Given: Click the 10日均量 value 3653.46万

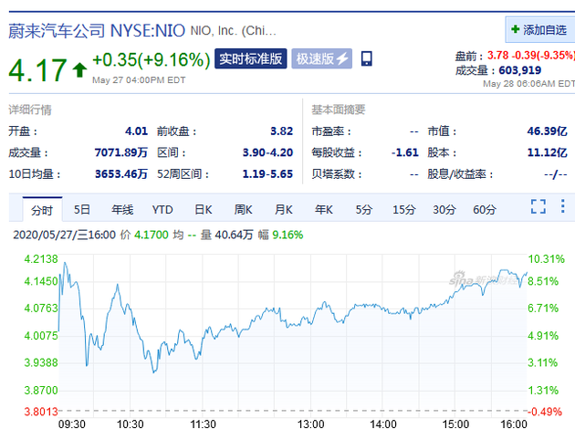Looking at the screenshot, I should tap(121, 173).
